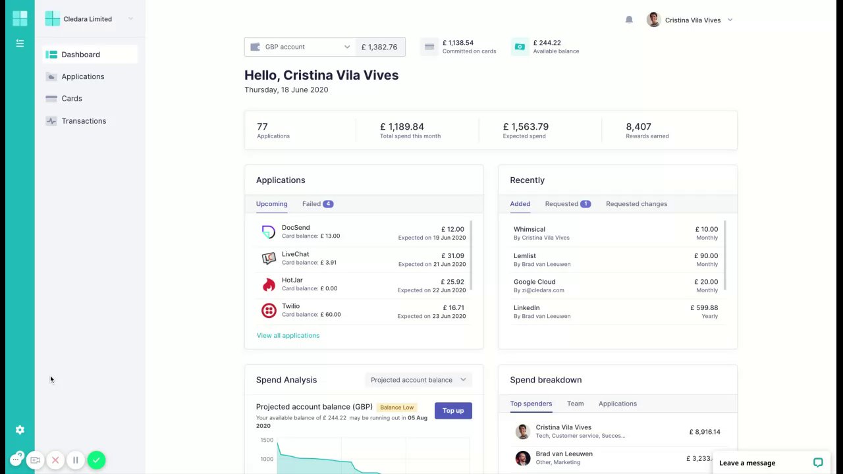843x474 pixels.
Task: Open the DocSend upcoming payment row
Action: coord(363,232)
